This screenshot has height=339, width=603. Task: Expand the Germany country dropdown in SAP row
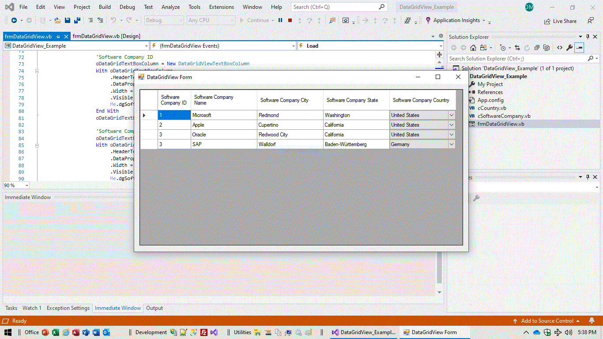click(451, 144)
